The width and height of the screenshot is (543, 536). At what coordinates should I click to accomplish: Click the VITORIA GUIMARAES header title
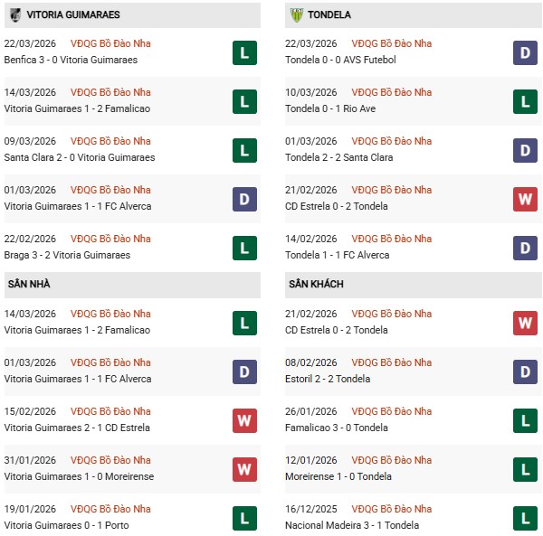[x=73, y=15]
